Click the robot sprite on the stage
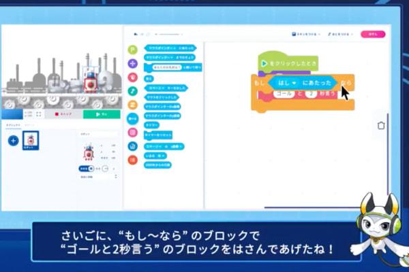409x272 pixels. tap(91, 82)
